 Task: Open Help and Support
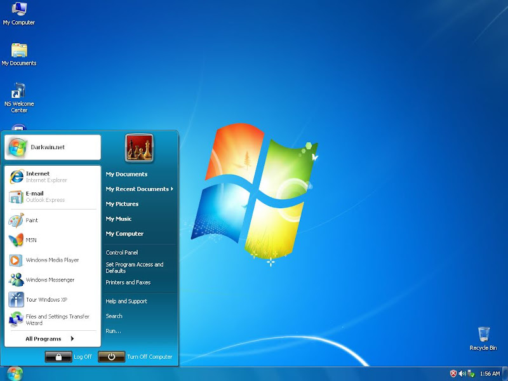126,302
